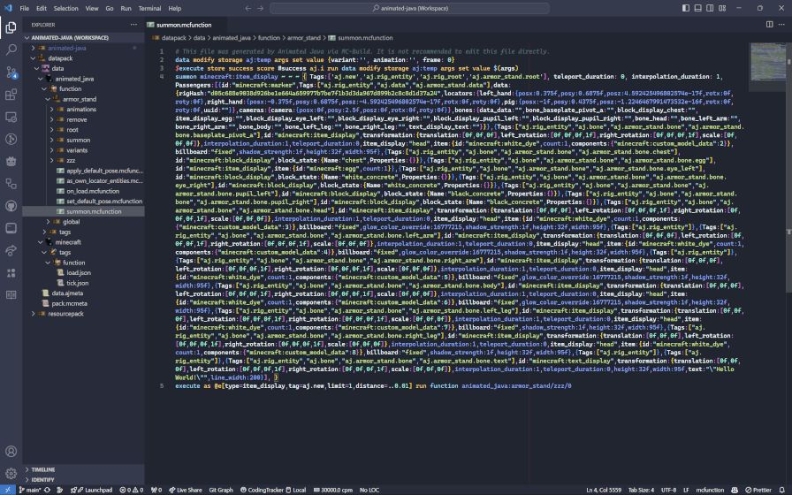Open the Source Control view
This screenshot has width=792, height=495.
click(x=11, y=72)
